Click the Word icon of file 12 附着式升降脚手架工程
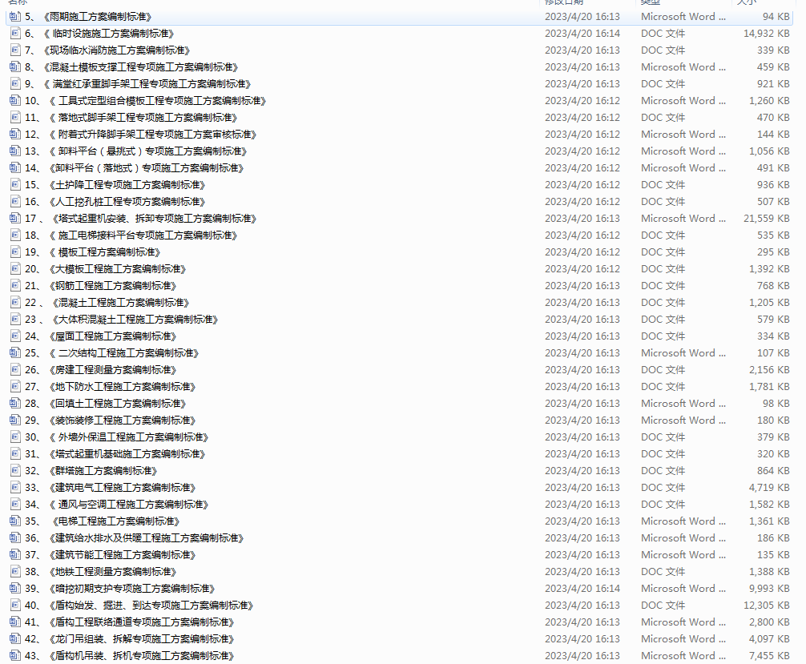806x664 pixels. (x=15, y=134)
